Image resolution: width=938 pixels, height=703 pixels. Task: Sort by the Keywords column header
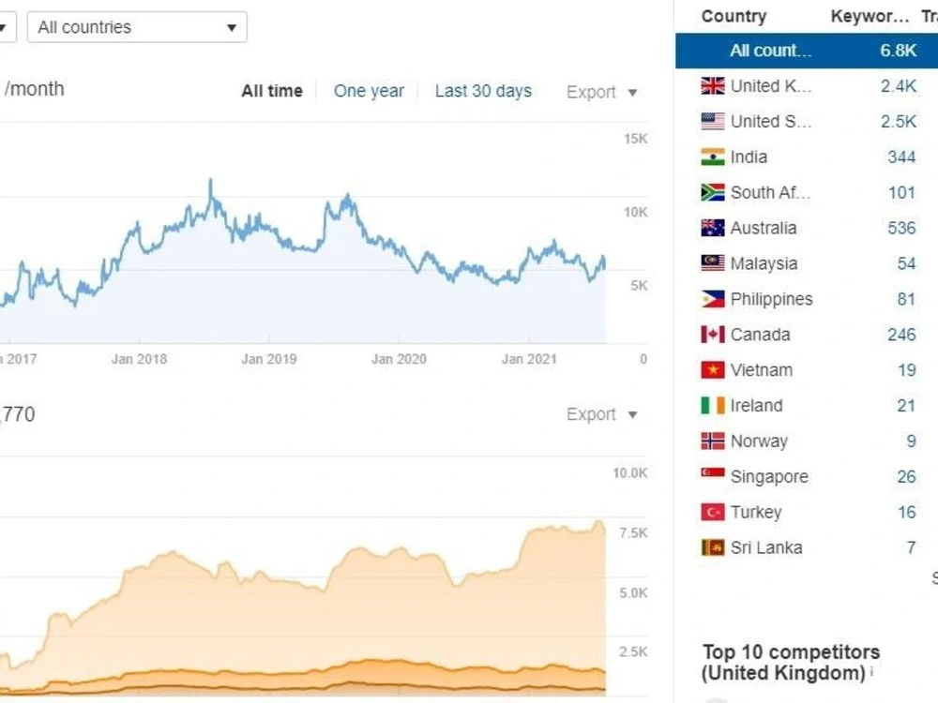tap(870, 16)
